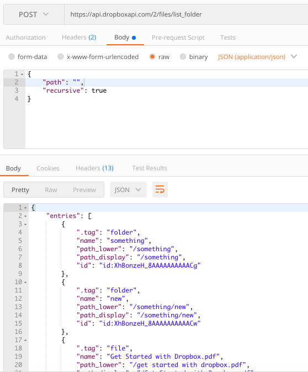Switch to the Cookies tab
308x372 pixels.
48,168
